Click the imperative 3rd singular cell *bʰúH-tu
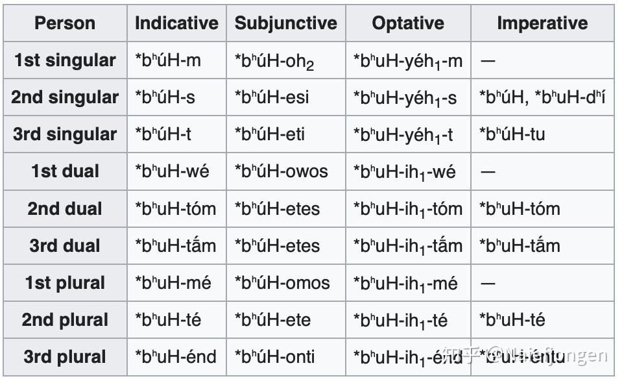624x383 pixels. click(x=512, y=134)
